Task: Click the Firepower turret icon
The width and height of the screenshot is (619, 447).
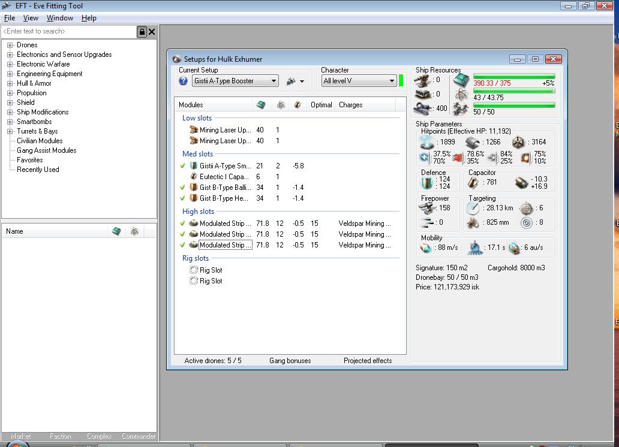Action: coord(426,208)
